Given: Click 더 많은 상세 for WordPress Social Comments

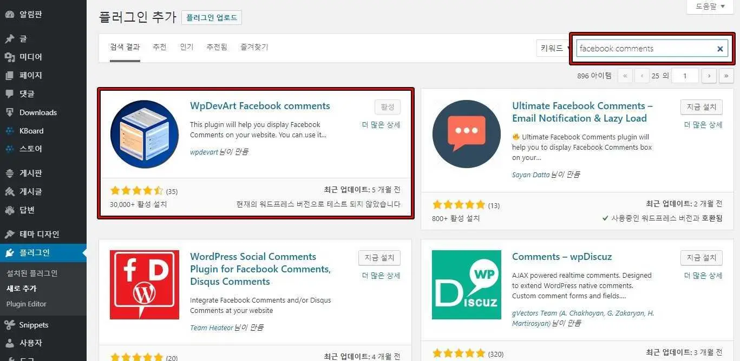Looking at the screenshot, I should (381, 276).
